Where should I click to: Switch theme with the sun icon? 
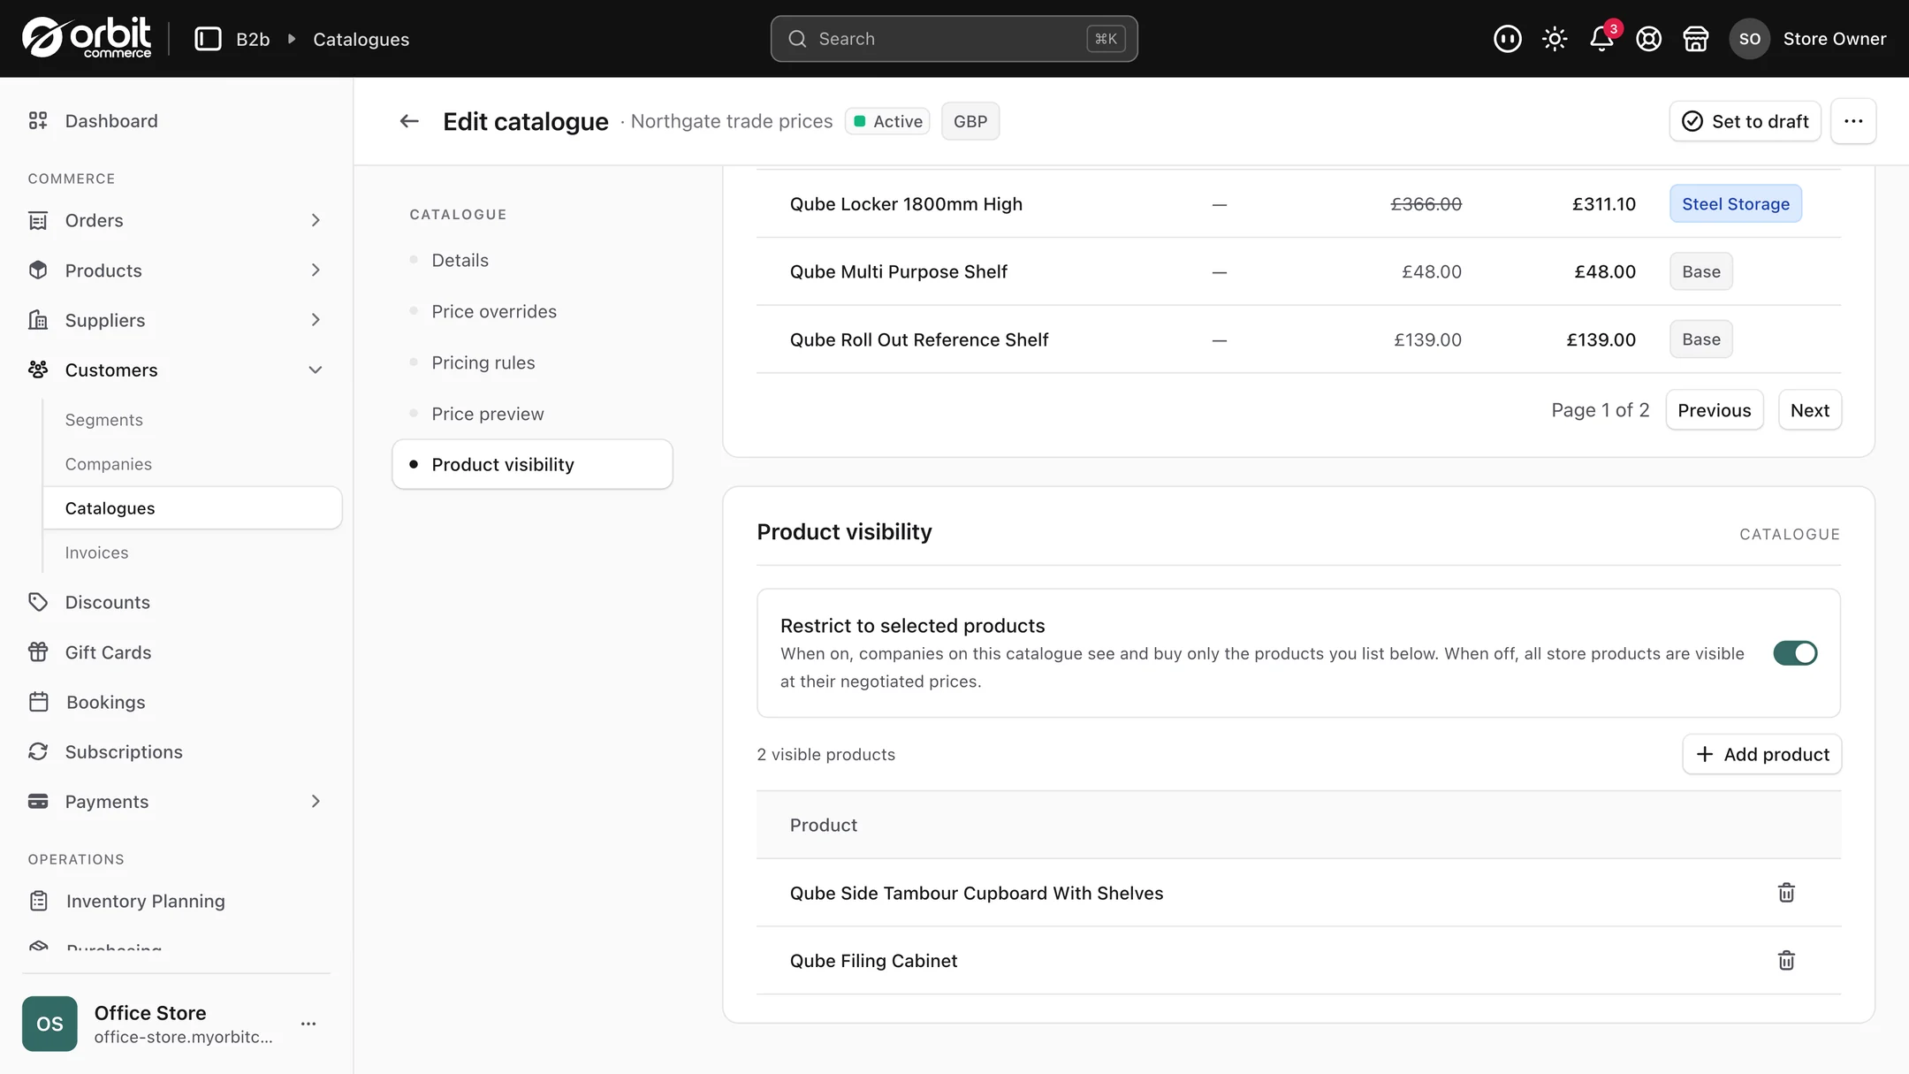click(1555, 39)
